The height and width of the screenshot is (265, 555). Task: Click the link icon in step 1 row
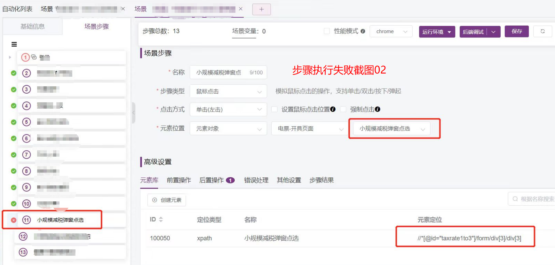coord(34,57)
